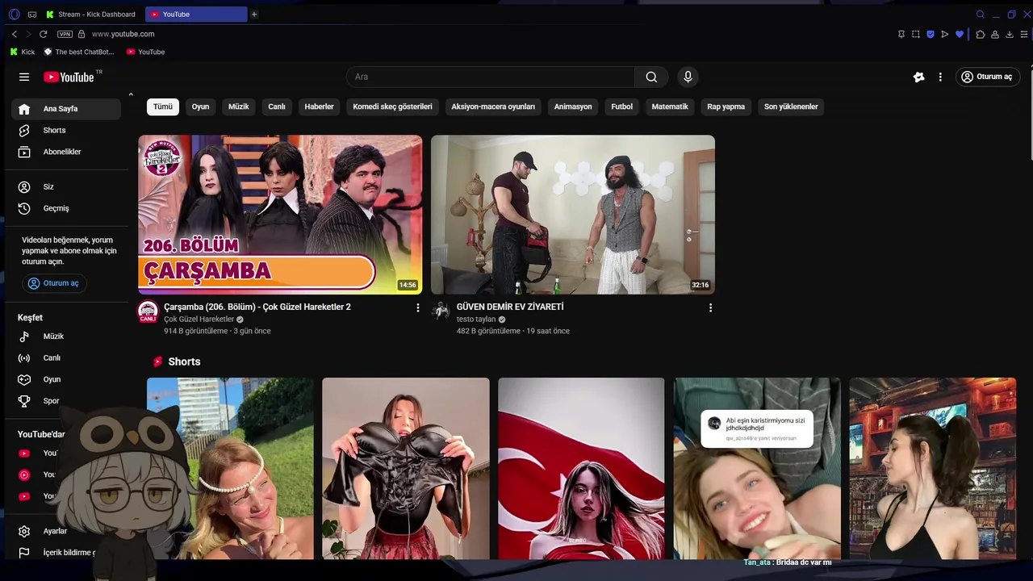Click the pinboard pin icon
Viewport: 1033px width, 581px height.
(901, 34)
